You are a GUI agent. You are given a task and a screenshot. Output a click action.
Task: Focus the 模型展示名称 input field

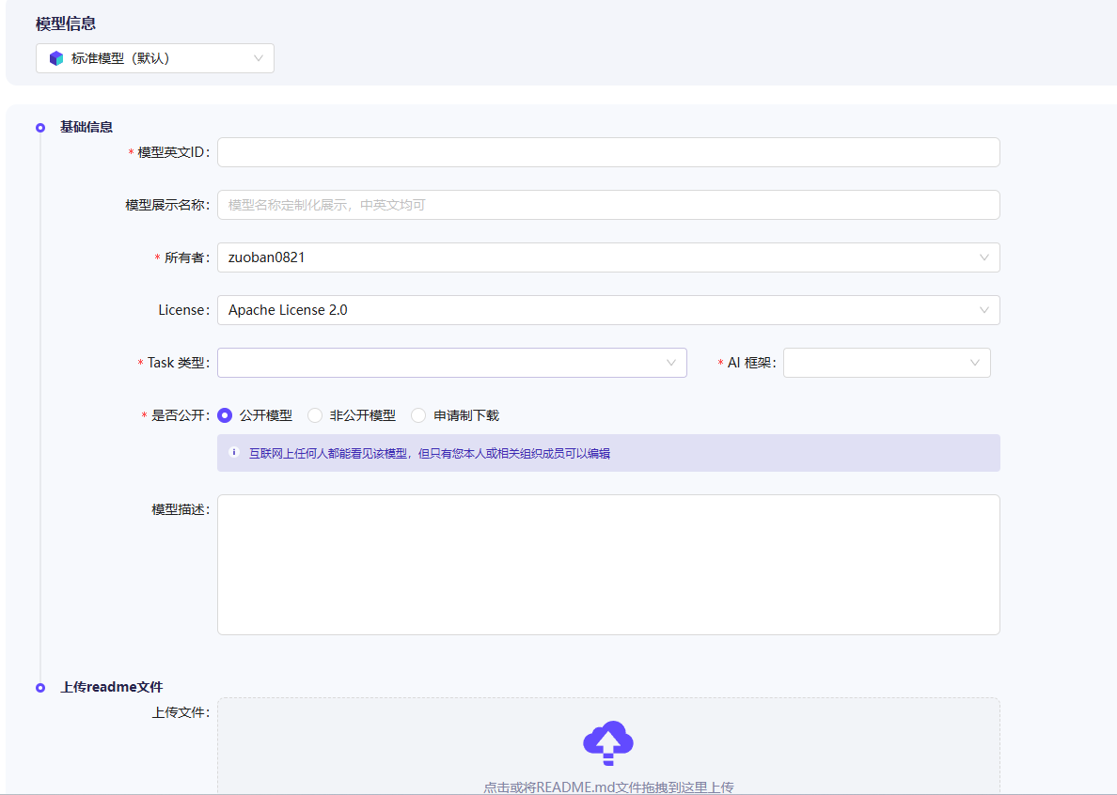coord(608,205)
